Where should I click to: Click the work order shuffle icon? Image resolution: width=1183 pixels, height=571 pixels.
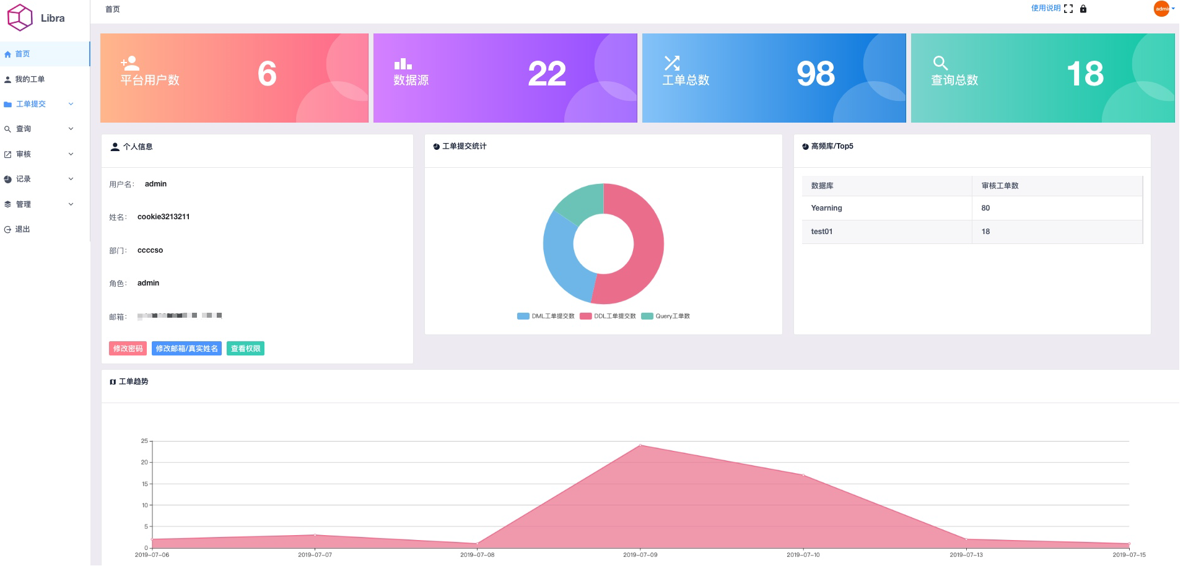pos(672,63)
